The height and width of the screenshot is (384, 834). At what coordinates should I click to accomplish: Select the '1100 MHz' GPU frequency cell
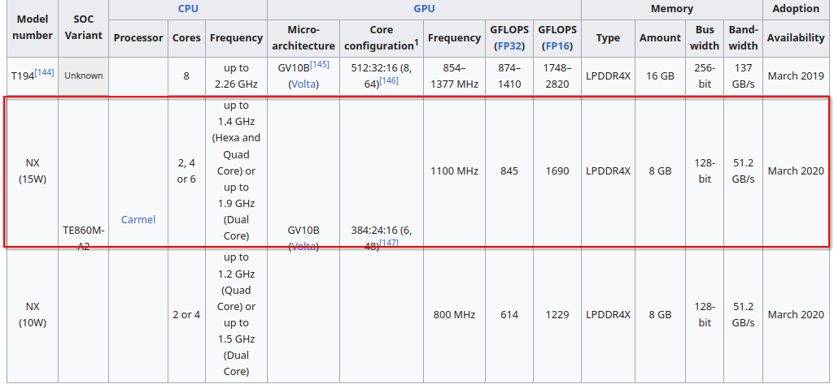(454, 170)
